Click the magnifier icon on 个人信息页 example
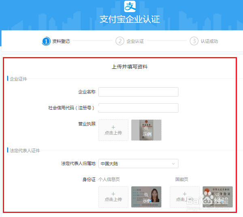Viewport: 243px width, 217px height. pos(146,195)
